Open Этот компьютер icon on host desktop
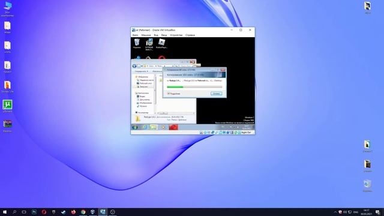The width and height of the screenshot is (384, 216). [7, 9]
